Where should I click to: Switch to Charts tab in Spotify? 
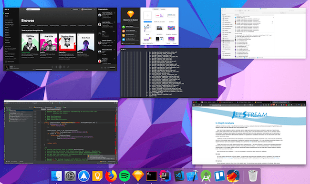click(32, 26)
